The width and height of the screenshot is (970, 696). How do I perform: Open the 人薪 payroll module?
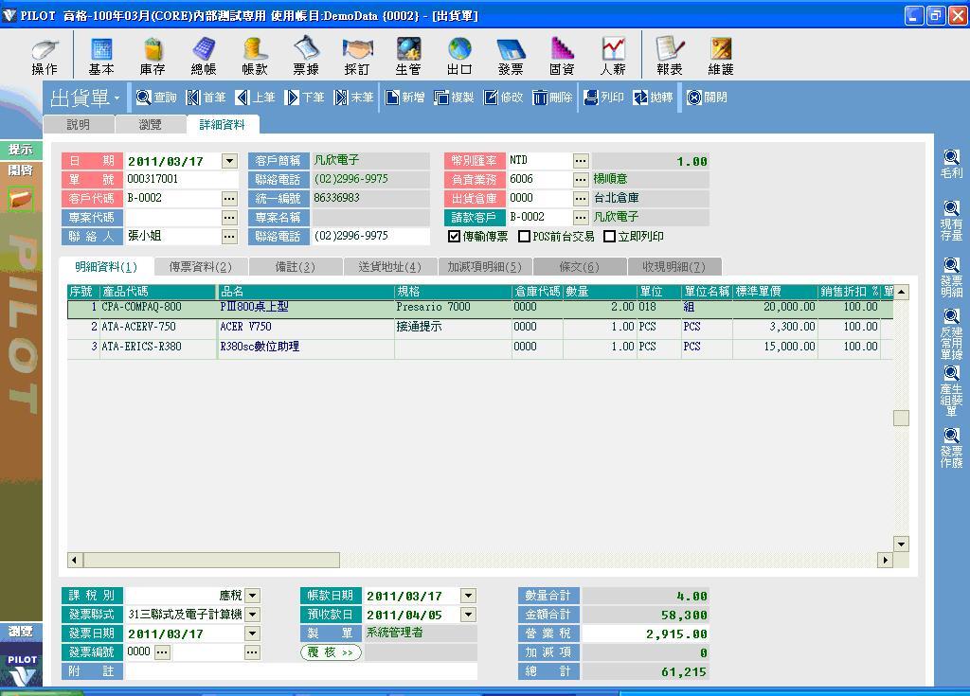613,56
